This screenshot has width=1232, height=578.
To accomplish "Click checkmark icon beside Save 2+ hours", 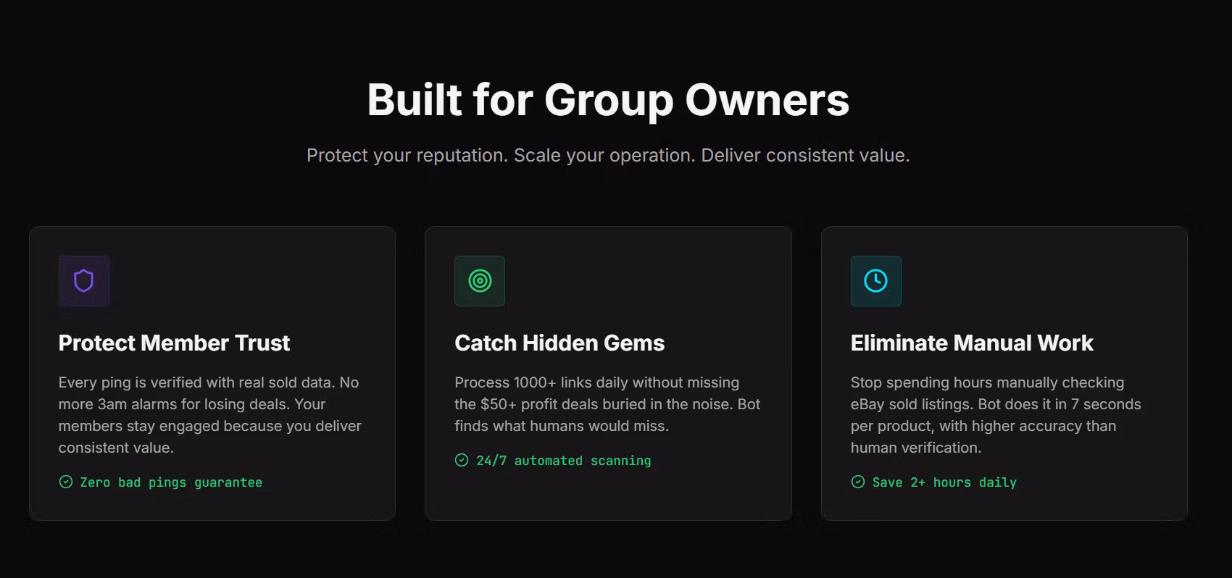I will (858, 482).
